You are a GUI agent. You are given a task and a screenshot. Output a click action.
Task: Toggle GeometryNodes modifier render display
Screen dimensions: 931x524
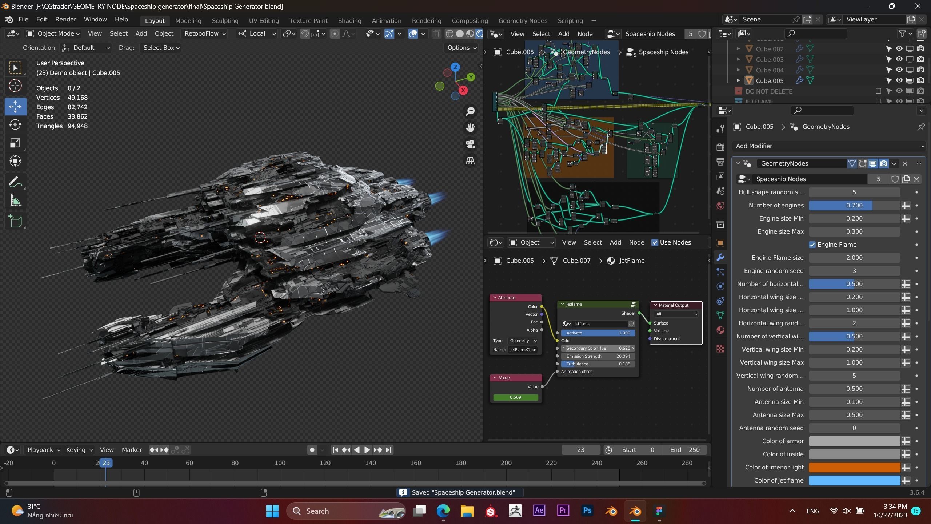pyautogui.click(x=883, y=163)
